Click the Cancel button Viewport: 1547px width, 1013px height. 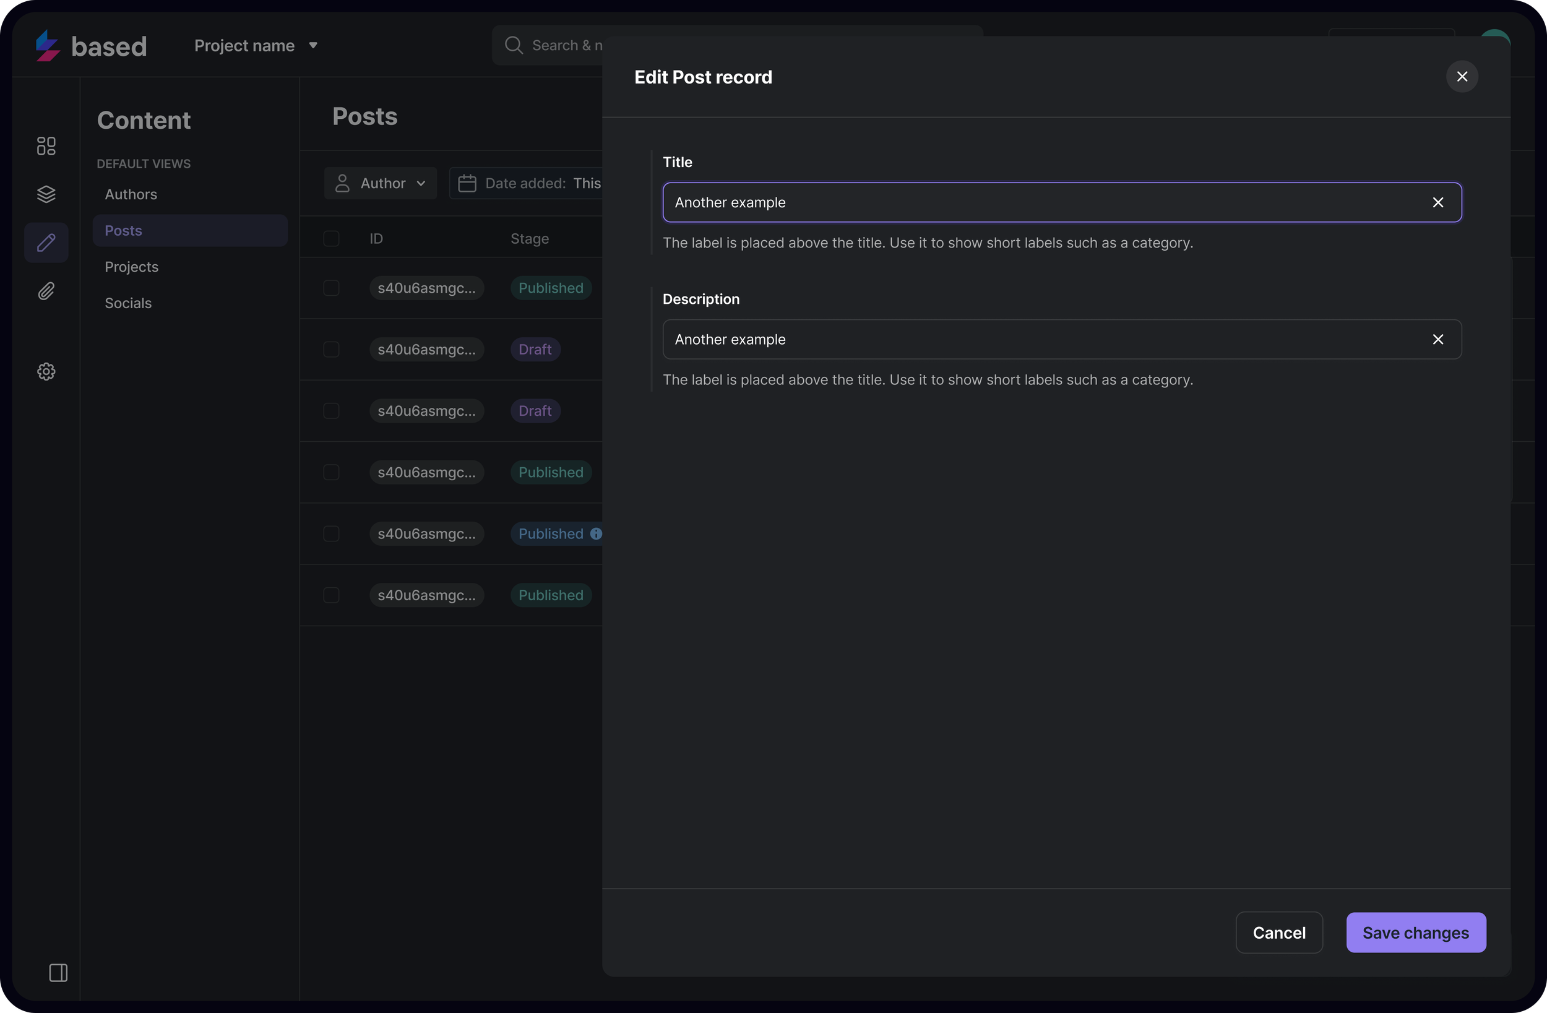1278,933
